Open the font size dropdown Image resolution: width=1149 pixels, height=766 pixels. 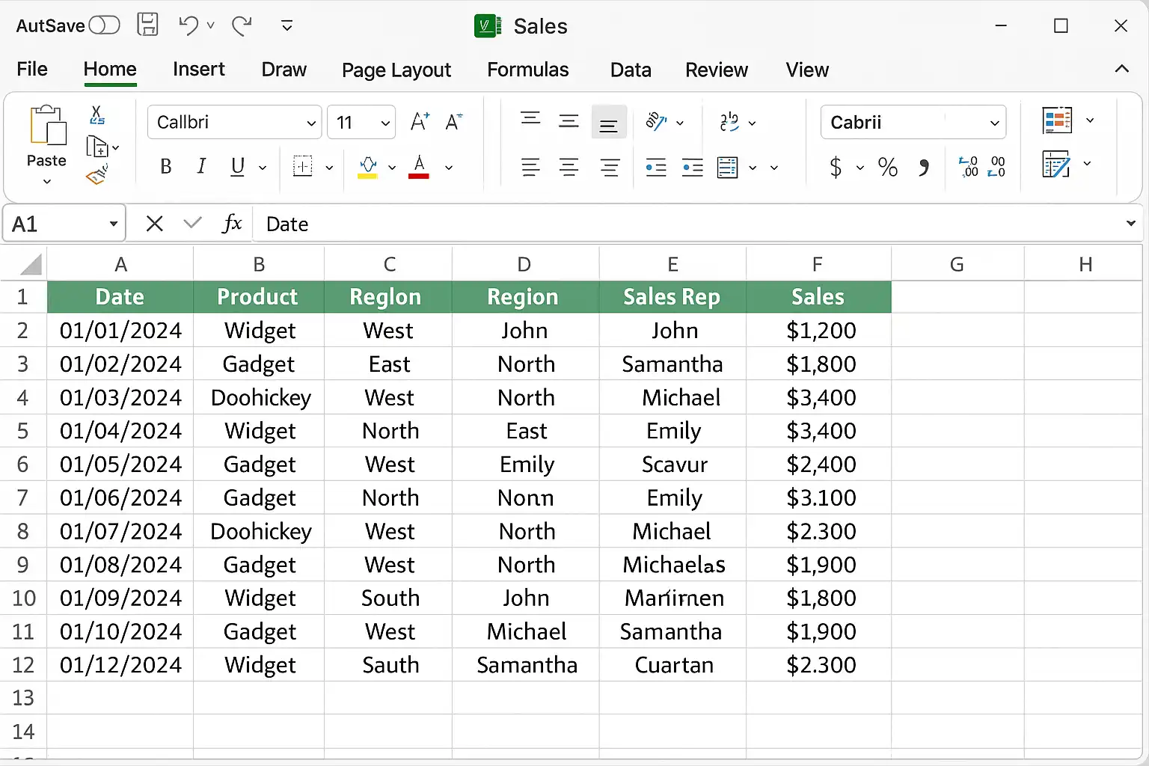(385, 123)
